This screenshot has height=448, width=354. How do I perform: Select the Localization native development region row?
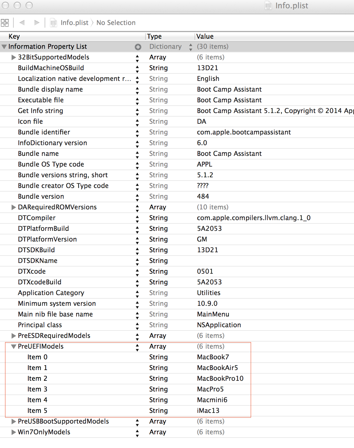pyautogui.click(x=177, y=79)
